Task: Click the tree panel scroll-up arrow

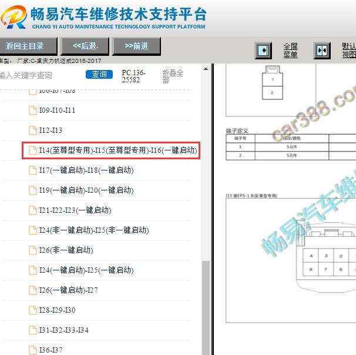Action: [x=206, y=69]
